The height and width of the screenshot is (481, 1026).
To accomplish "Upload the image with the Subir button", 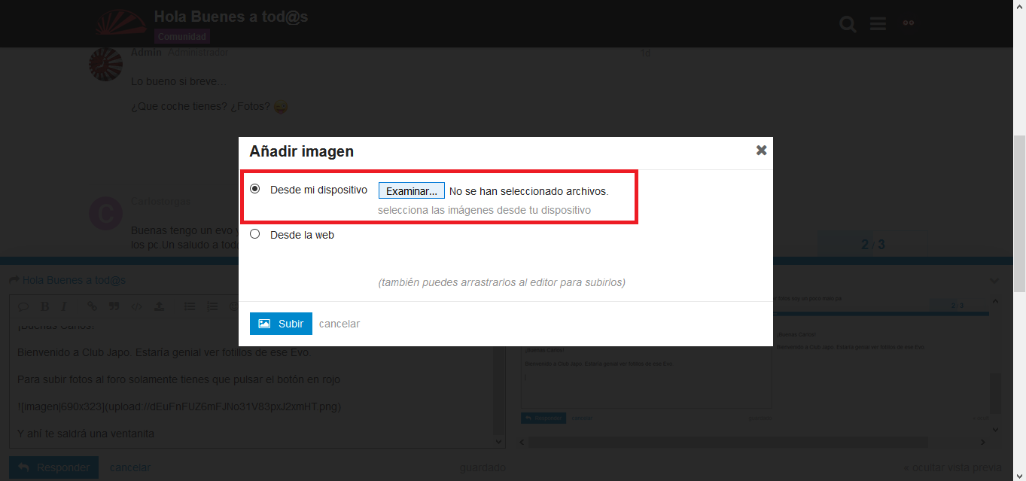I will click(x=281, y=324).
